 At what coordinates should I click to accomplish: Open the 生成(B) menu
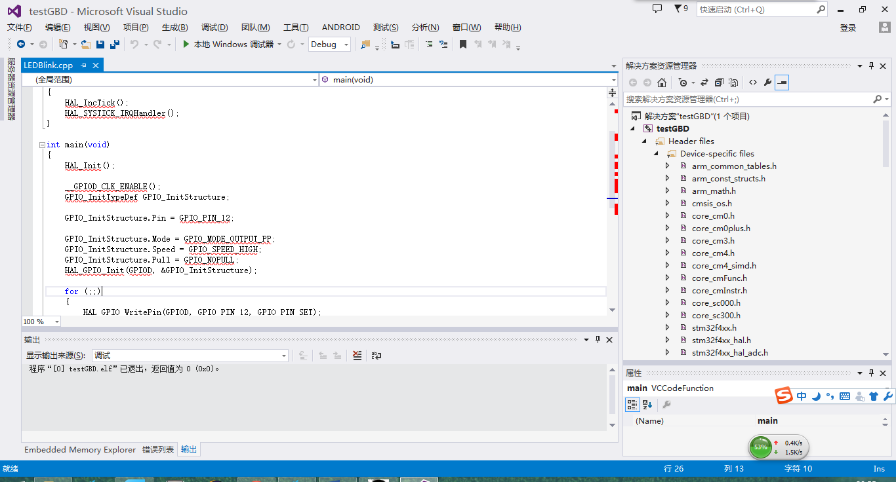click(x=174, y=28)
